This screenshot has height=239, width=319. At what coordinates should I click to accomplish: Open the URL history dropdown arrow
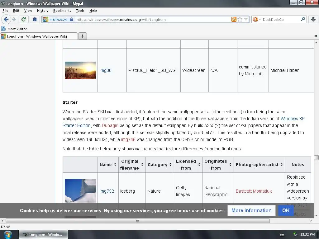[x=246, y=20]
